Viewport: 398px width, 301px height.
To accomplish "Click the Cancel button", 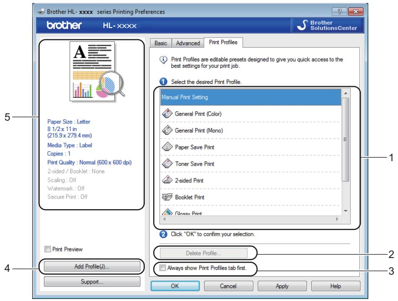I will click(x=228, y=286).
